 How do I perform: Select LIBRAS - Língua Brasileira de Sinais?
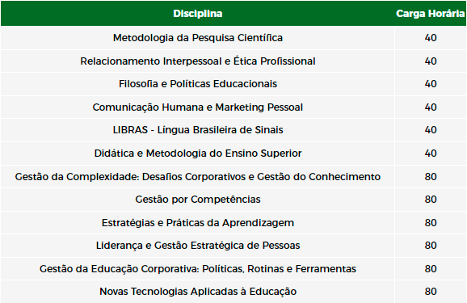pos(198,130)
